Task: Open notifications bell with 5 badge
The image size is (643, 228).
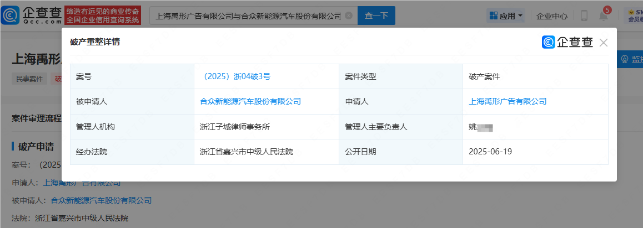Action: coord(603,16)
